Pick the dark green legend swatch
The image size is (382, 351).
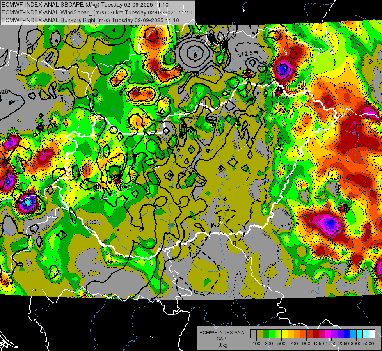[x=266, y=334]
